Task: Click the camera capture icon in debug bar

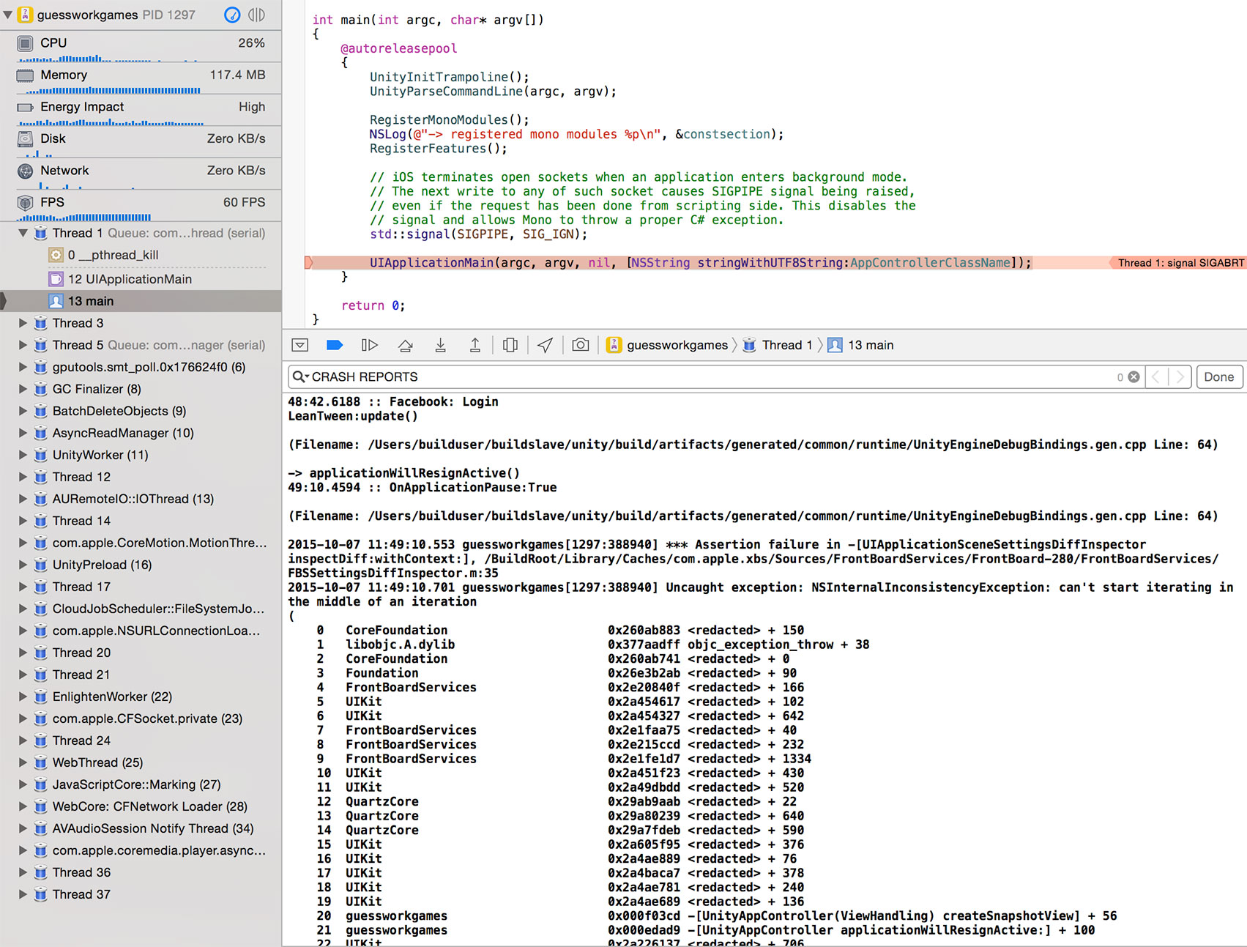Action: pyautogui.click(x=581, y=345)
